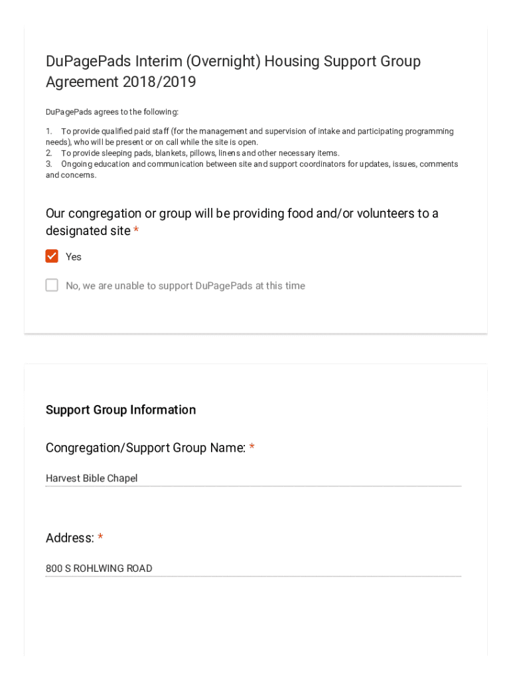Click the "designated site" question line
This screenshot has height=680, width=511.
(x=88, y=231)
